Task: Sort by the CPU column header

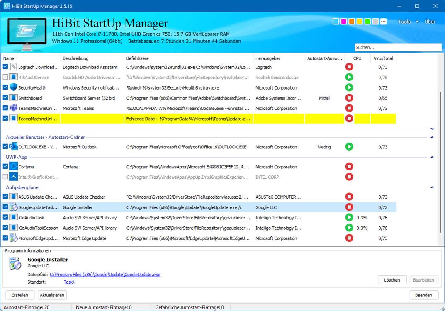Action: (x=357, y=58)
